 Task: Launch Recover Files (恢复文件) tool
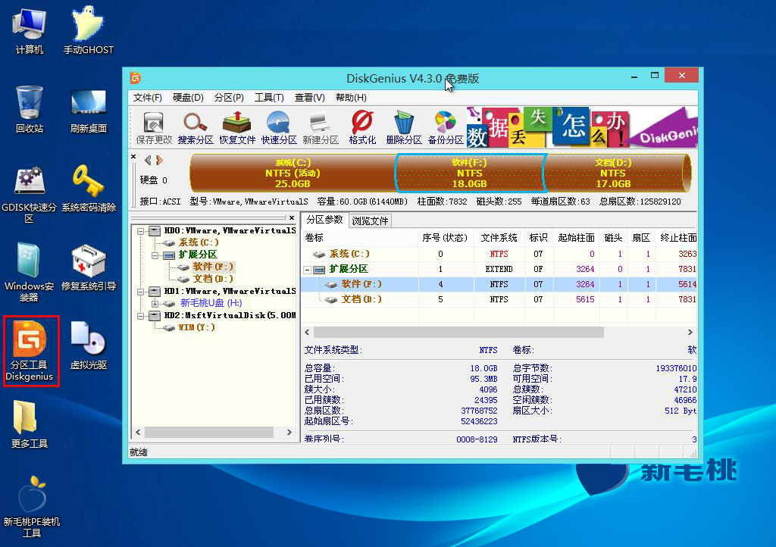237,128
